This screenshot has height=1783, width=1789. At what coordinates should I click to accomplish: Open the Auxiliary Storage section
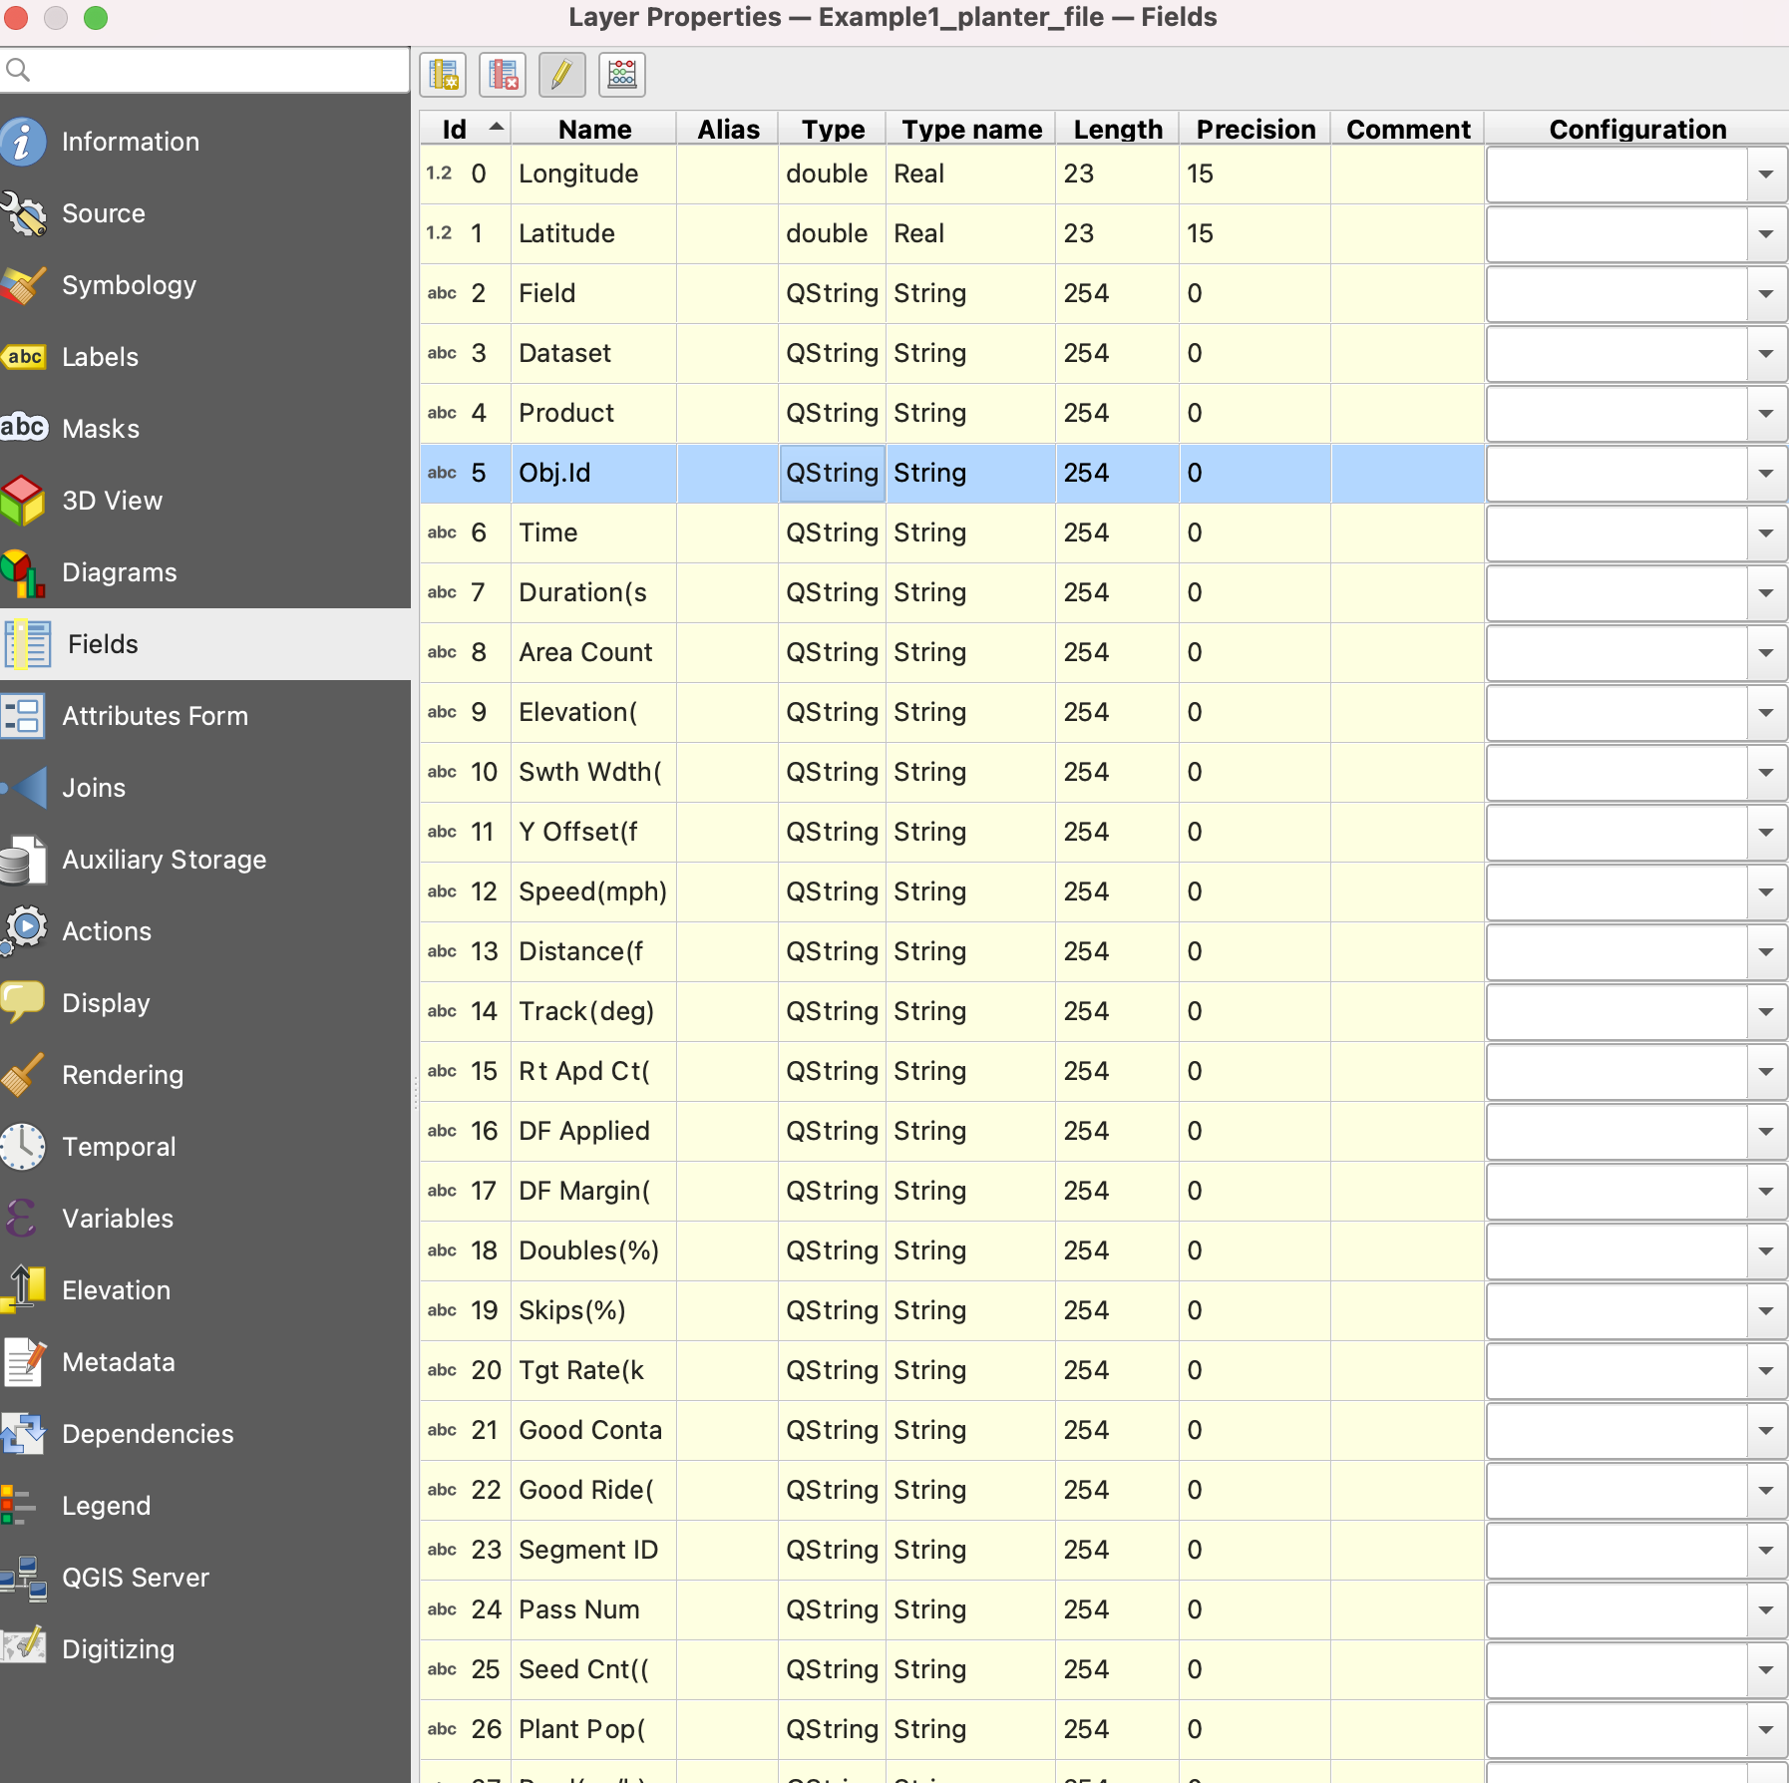pos(164,860)
